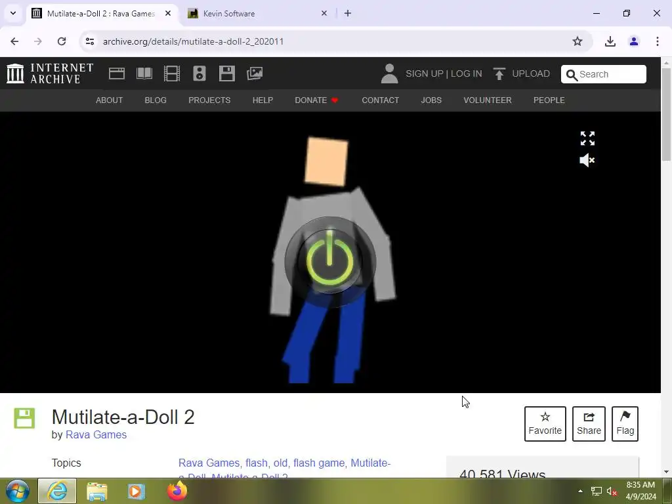Click the green software item icon
The image size is (672, 504).
24,418
